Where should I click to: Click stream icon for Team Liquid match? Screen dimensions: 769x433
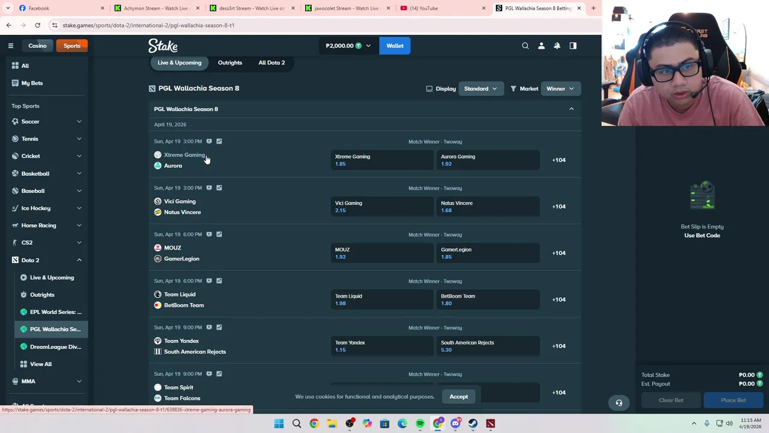pyautogui.click(x=209, y=281)
